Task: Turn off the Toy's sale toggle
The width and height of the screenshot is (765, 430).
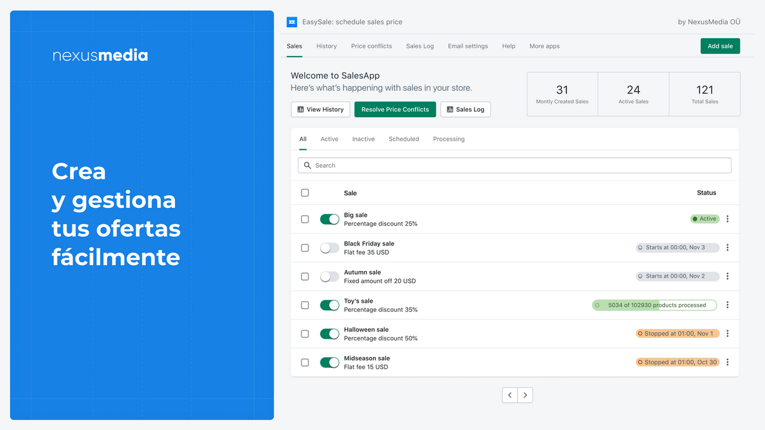Action: (x=330, y=305)
